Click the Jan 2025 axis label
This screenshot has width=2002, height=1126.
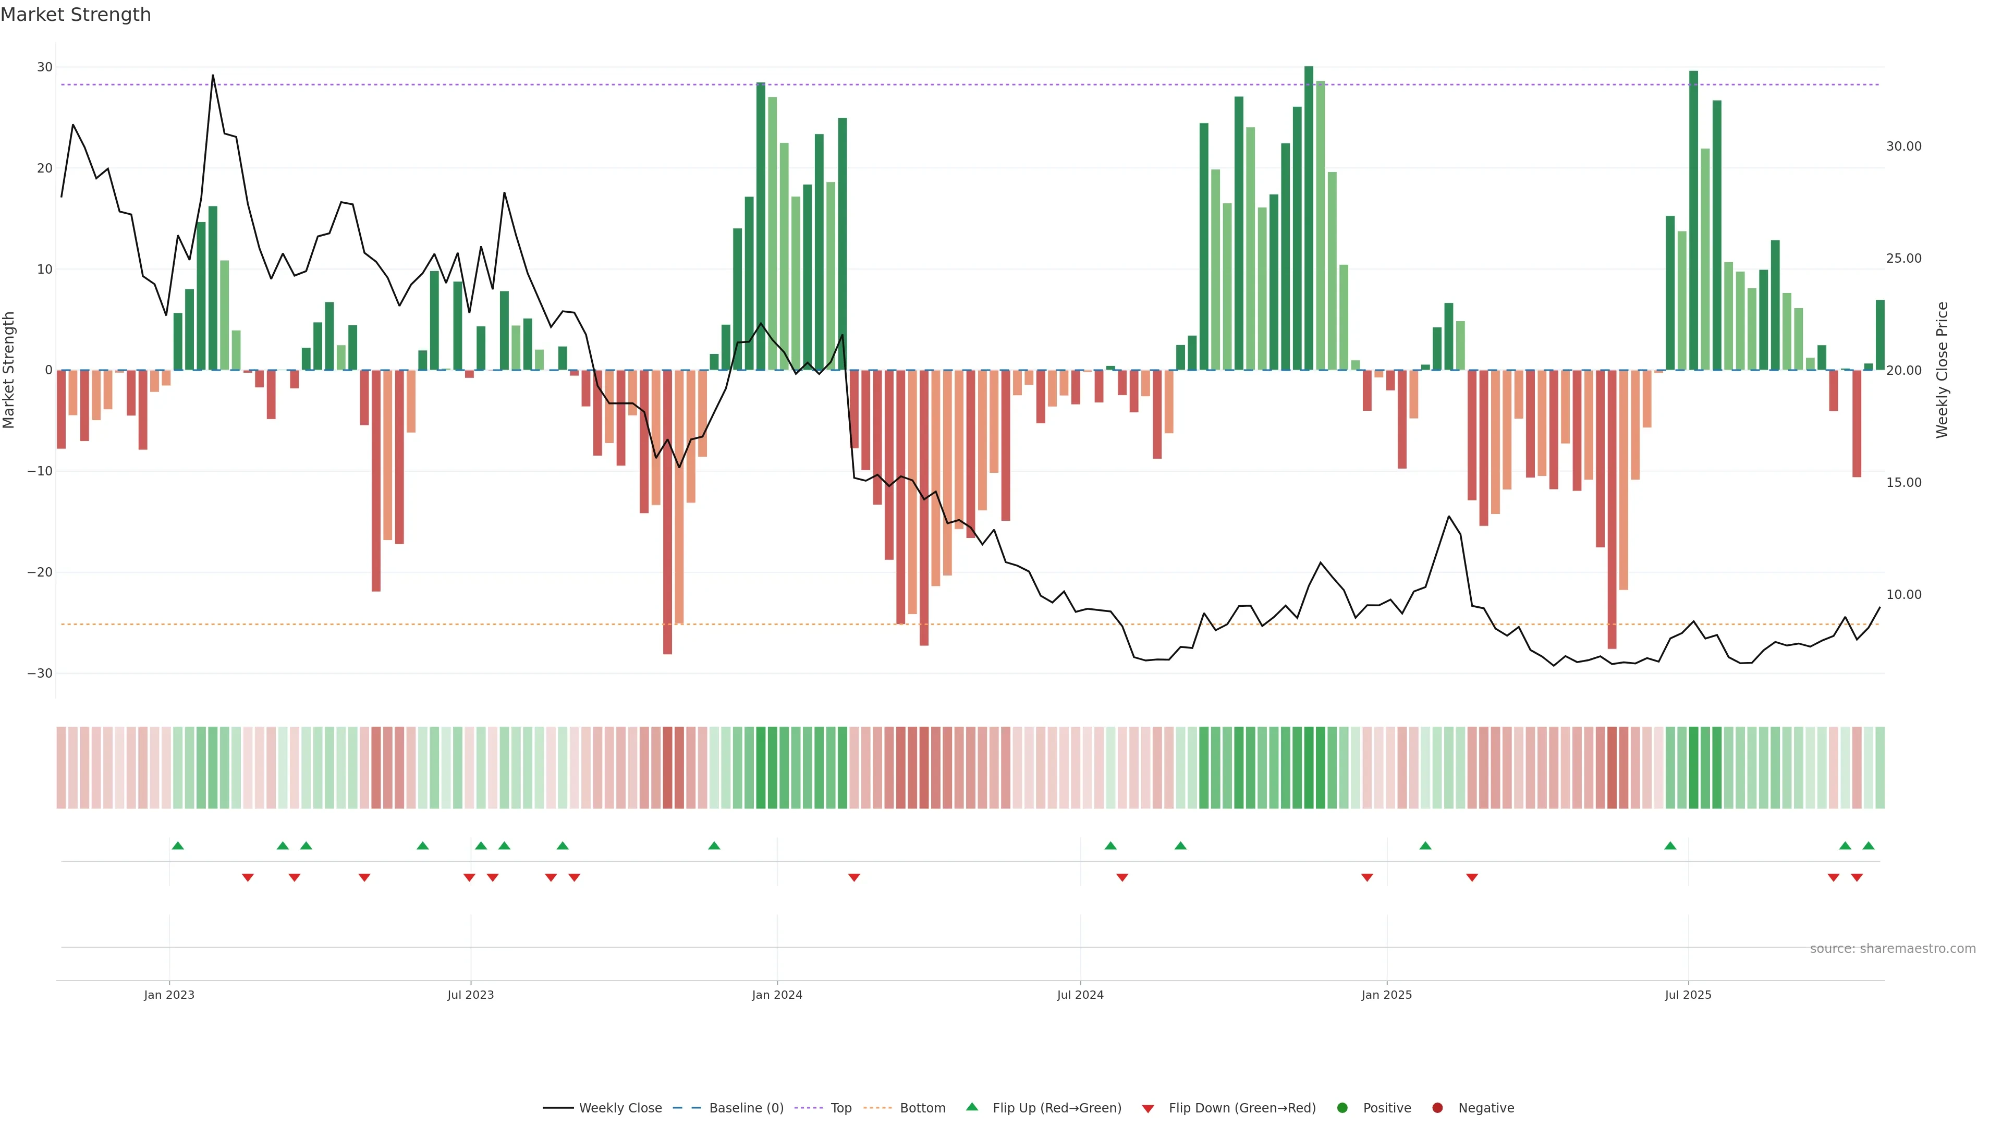[1386, 995]
